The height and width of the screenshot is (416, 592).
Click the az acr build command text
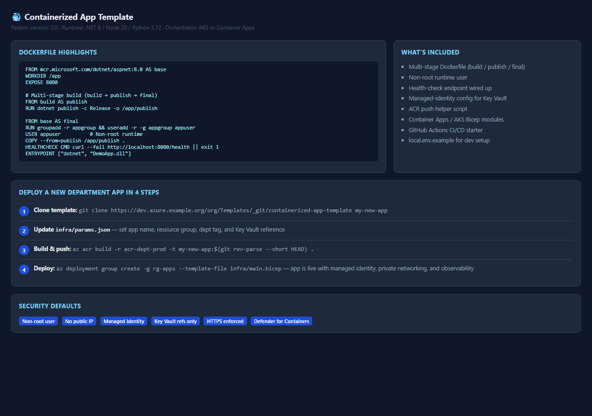click(193, 249)
